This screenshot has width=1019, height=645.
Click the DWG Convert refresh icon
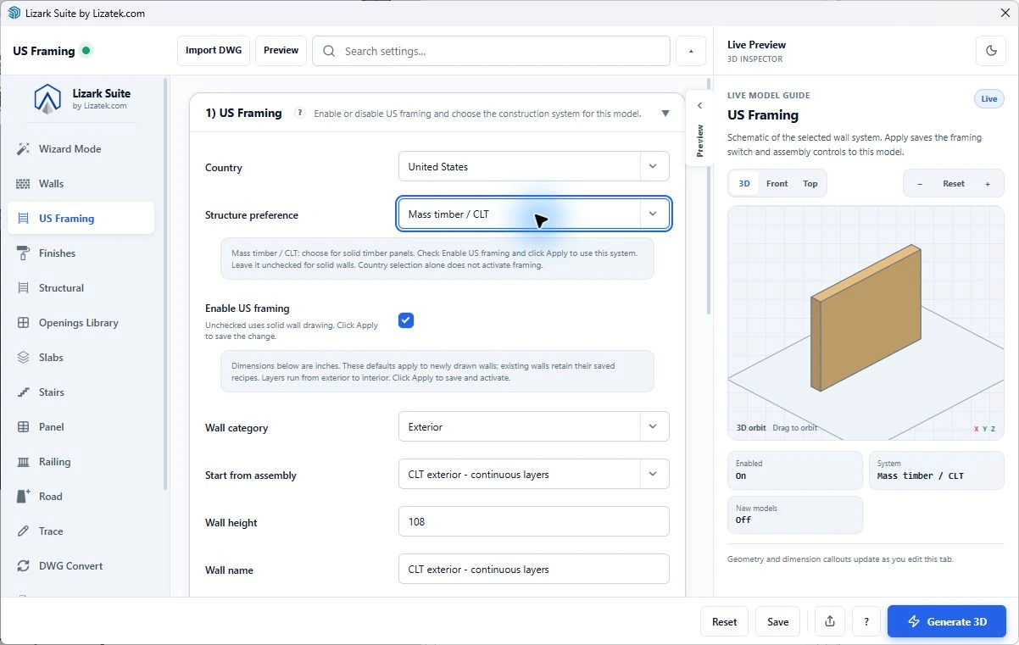[23, 566]
